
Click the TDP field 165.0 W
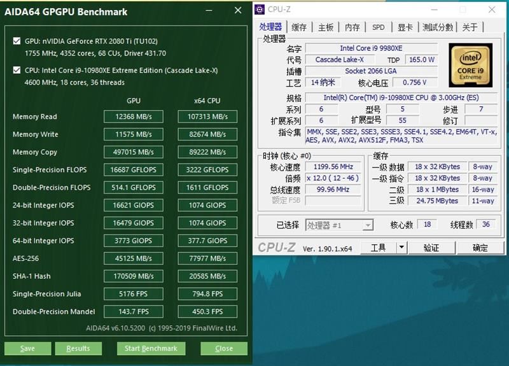[421, 60]
